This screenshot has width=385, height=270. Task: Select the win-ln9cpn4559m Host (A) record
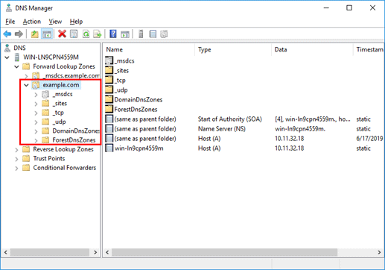click(244, 148)
